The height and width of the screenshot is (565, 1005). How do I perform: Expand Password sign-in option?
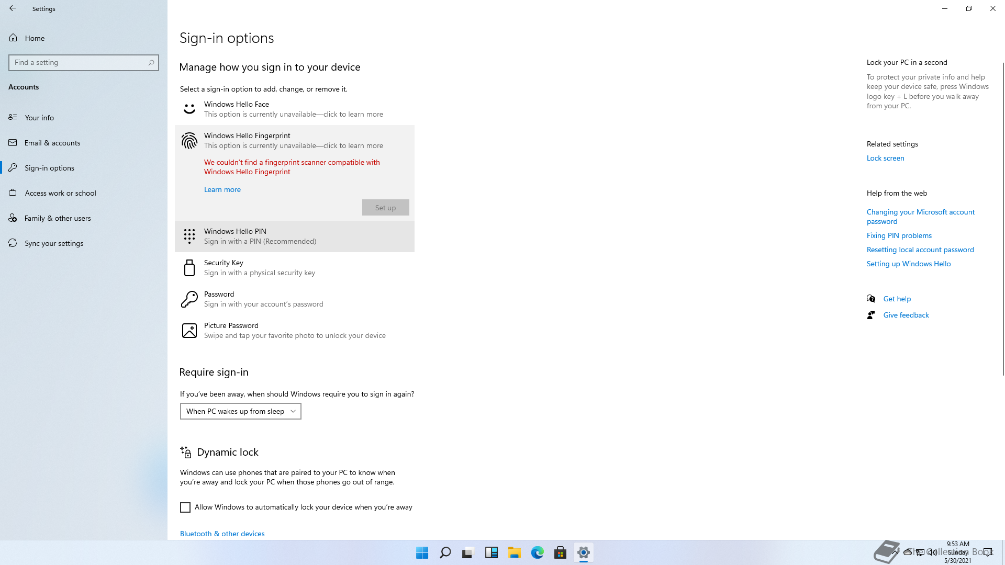click(x=295, y=299)
